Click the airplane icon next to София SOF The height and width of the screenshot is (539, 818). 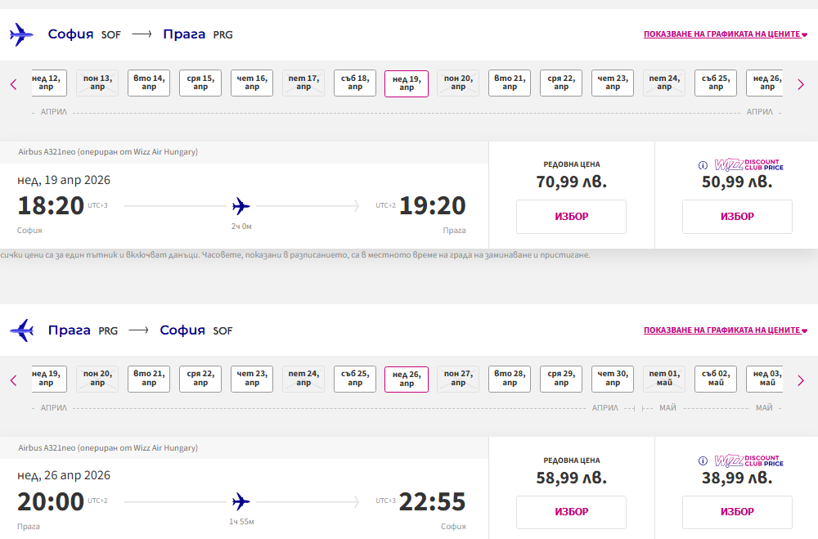pyautogui.click(x=21, y=35)
